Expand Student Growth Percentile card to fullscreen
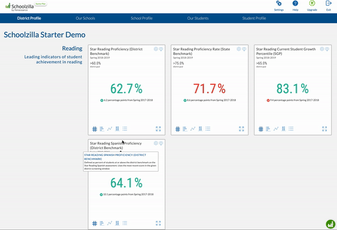 (325, 129)
